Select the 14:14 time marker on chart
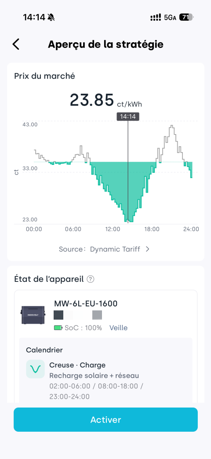Viewport: 211px width, 459px height. (x=128, y=117)
